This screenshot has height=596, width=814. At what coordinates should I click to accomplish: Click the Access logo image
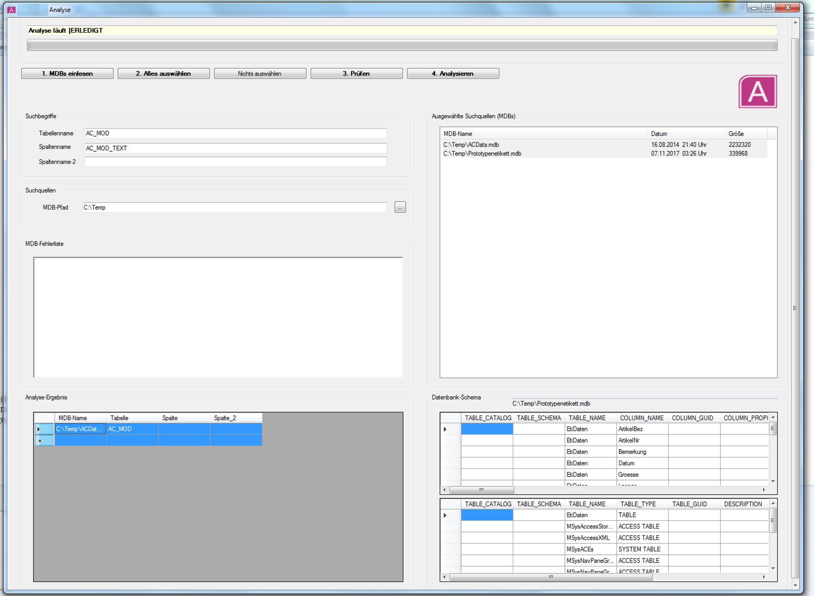click(x=757, y=91)
